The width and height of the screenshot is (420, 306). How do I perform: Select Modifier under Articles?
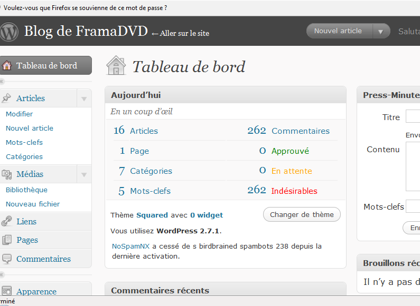[20, 114]
